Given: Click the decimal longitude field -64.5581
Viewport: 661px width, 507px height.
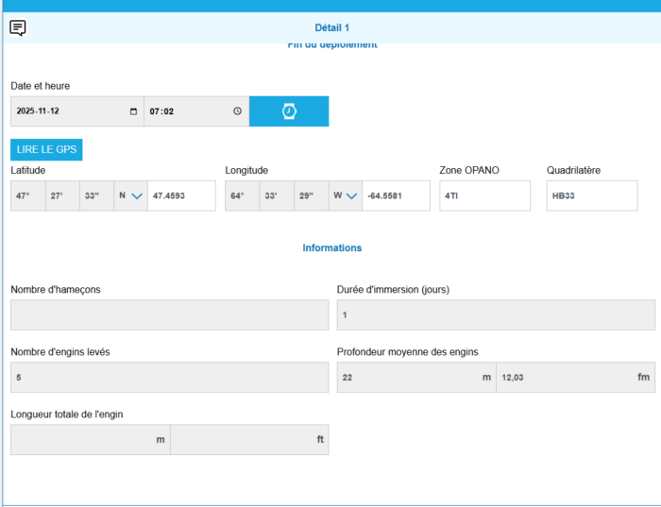Looking at the screenshot, I should (396, 196).
